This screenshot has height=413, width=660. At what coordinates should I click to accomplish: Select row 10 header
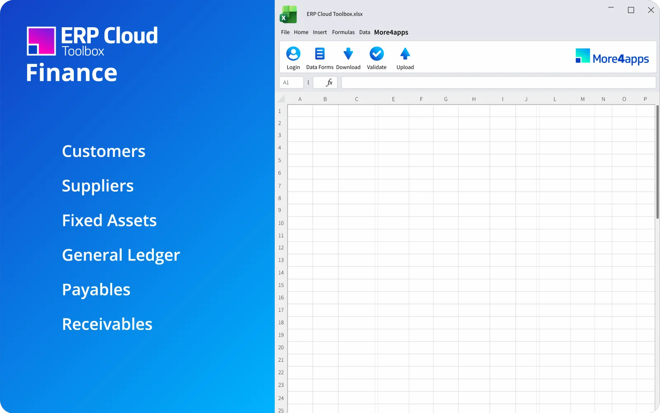(x=281, y=223)
